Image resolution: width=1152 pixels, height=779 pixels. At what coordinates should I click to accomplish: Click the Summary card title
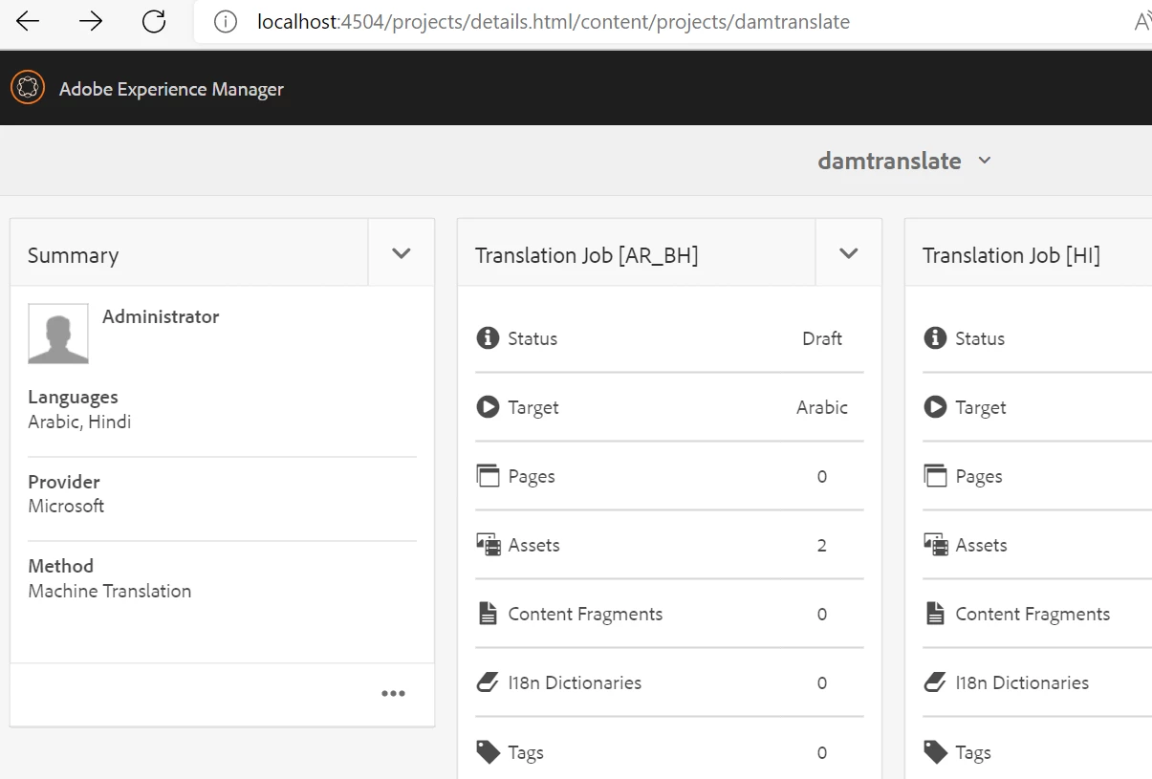point(73,255)
